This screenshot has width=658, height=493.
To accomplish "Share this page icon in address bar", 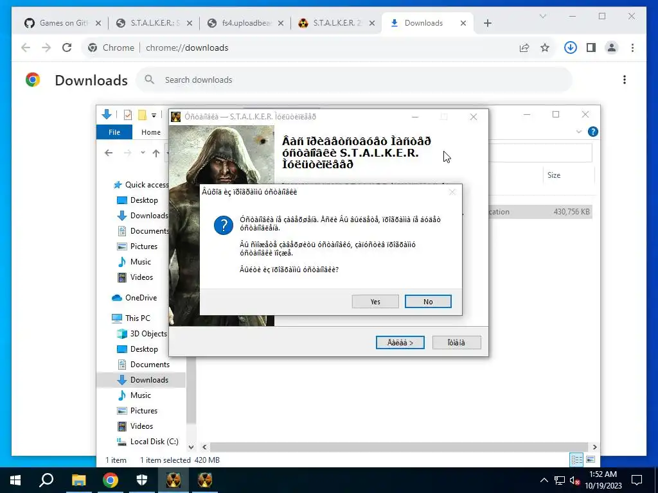I will pos(524,48).
